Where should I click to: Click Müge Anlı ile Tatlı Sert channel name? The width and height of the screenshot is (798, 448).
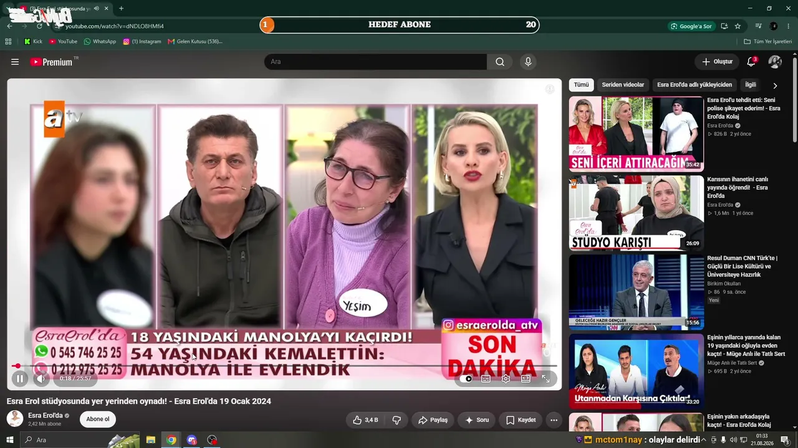732,363
